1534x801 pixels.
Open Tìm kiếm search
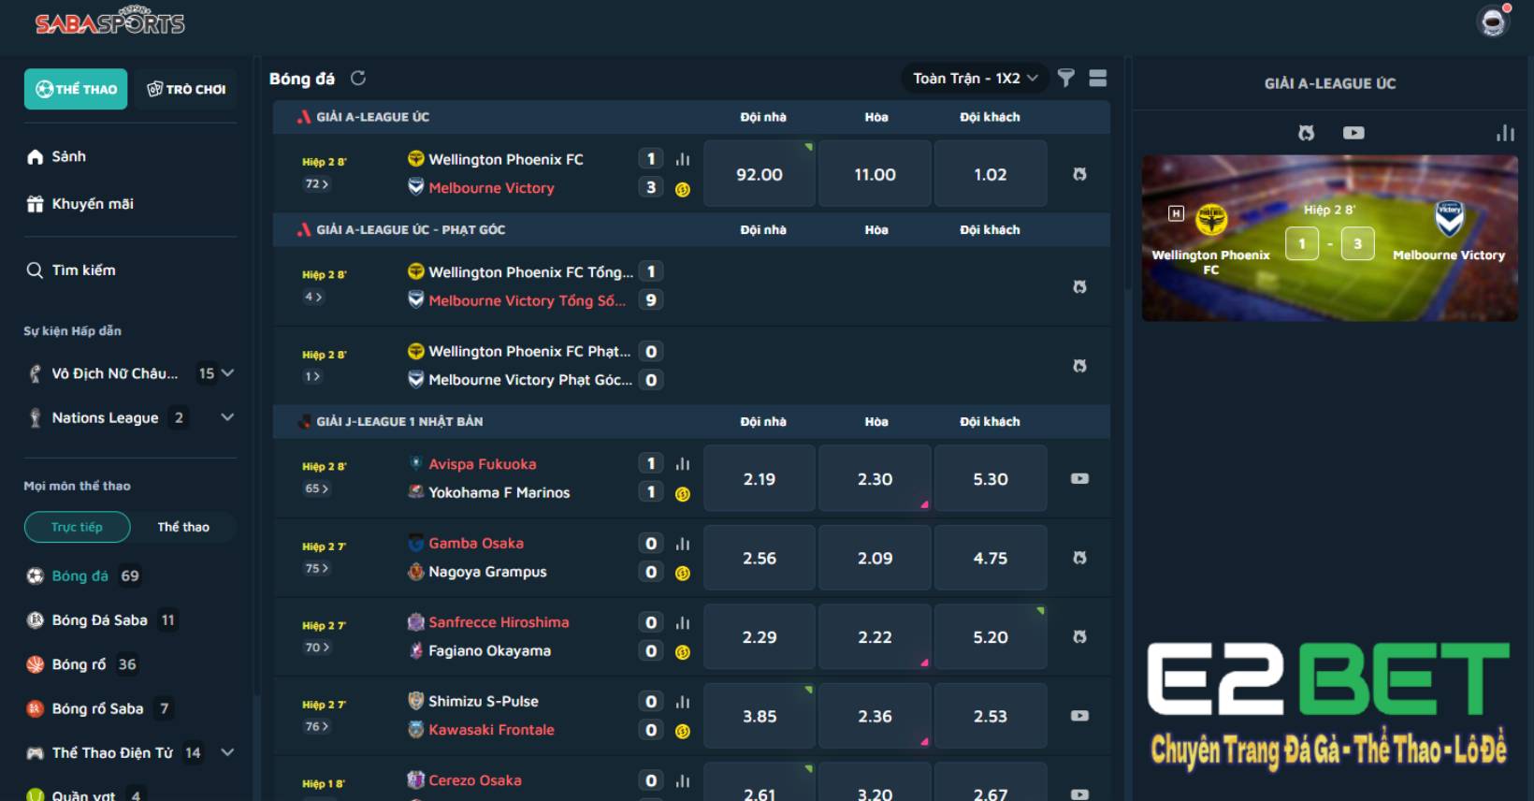[x=71, y=270]
